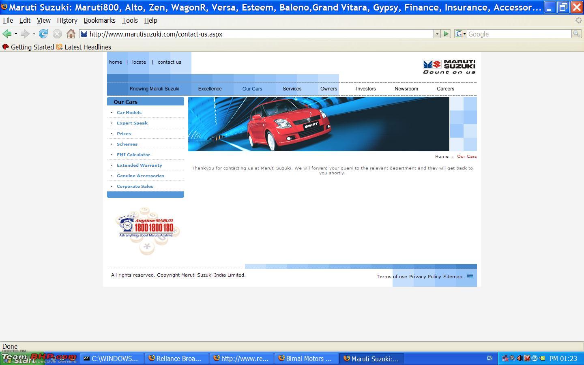This screenshot has width=584, height=365.
Task: Open the Help menu
Action: (x=150, y=20)
